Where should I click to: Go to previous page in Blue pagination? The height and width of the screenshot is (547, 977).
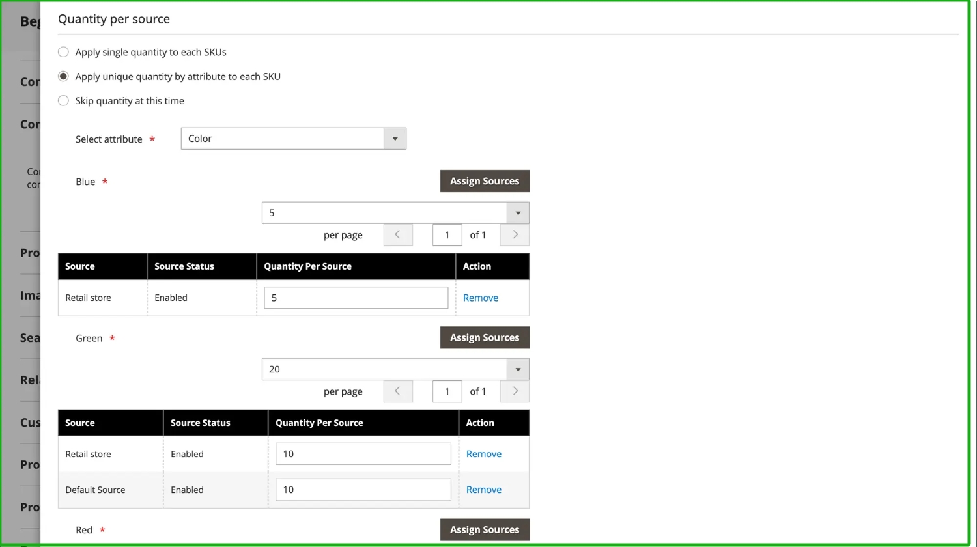point(397,235)
